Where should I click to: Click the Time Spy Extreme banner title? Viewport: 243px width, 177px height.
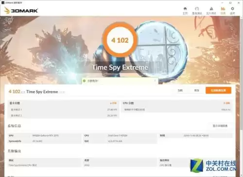click(120, 67)
